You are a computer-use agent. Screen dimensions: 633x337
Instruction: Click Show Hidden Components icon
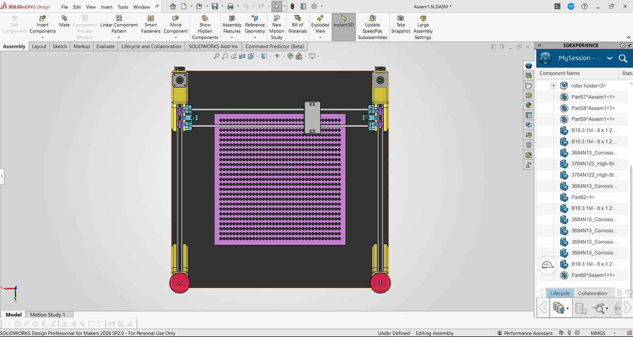coord(205,19)
